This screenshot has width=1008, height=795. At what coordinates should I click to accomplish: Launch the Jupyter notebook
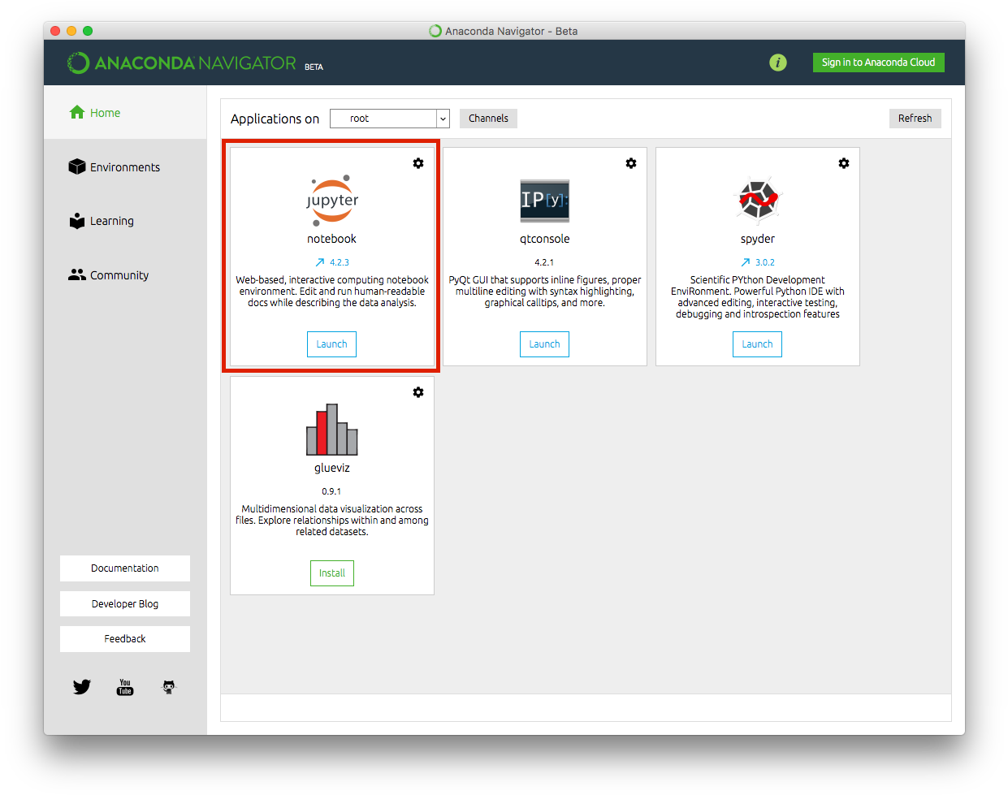[331, 344]
